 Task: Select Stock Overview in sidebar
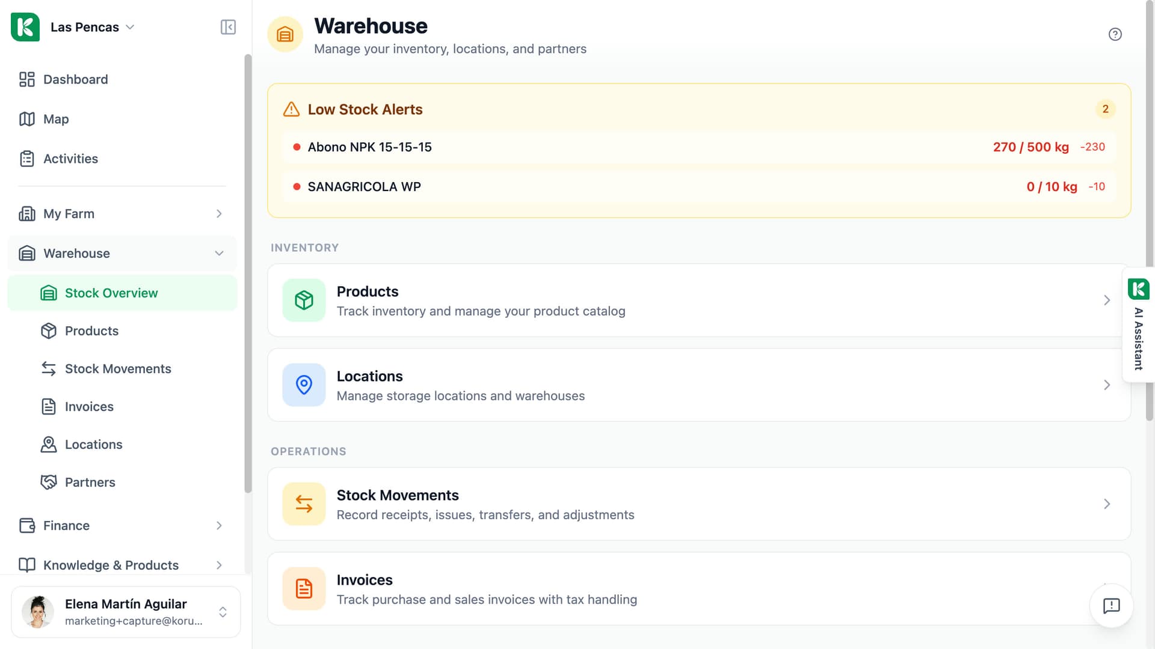pyautogui.click(x=122, y=293)
